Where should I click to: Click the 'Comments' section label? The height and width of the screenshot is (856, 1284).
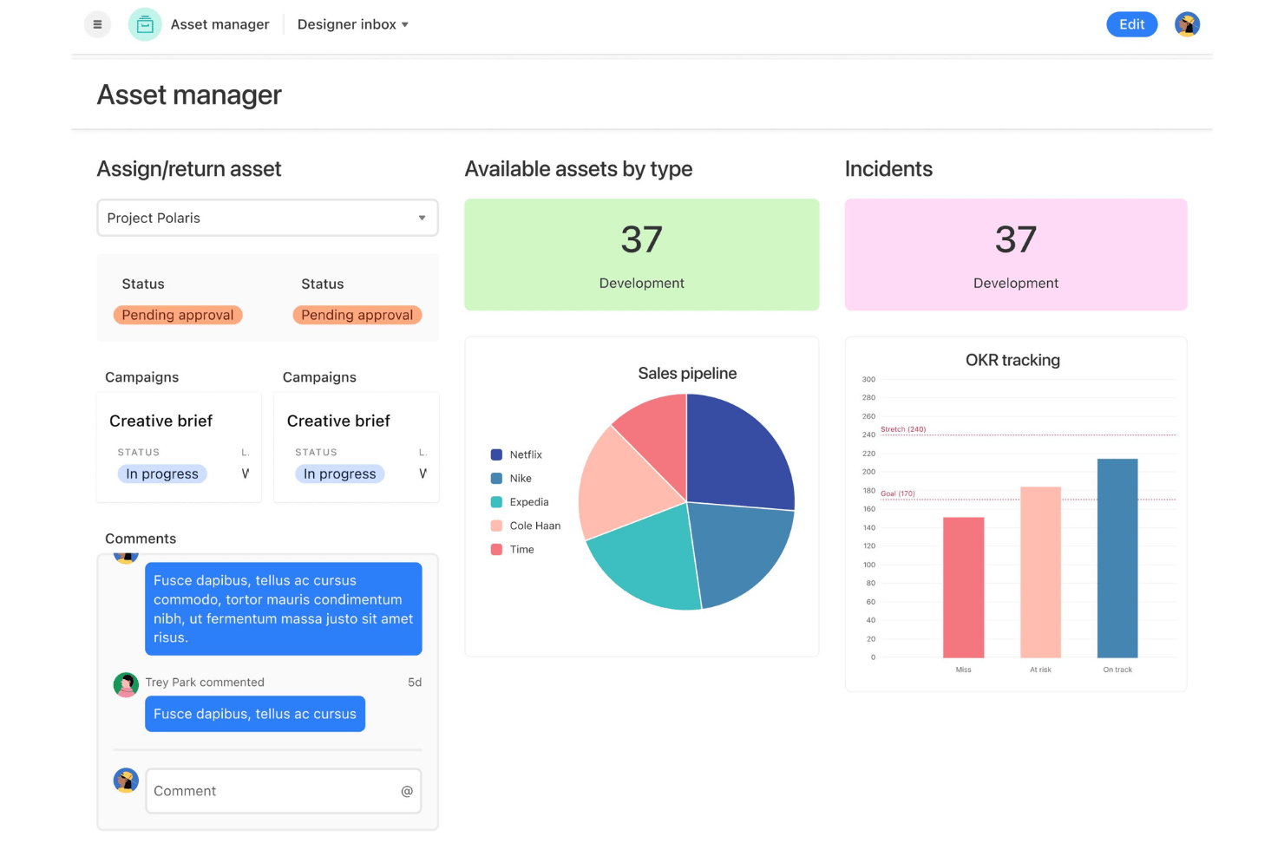click(141, 539)
